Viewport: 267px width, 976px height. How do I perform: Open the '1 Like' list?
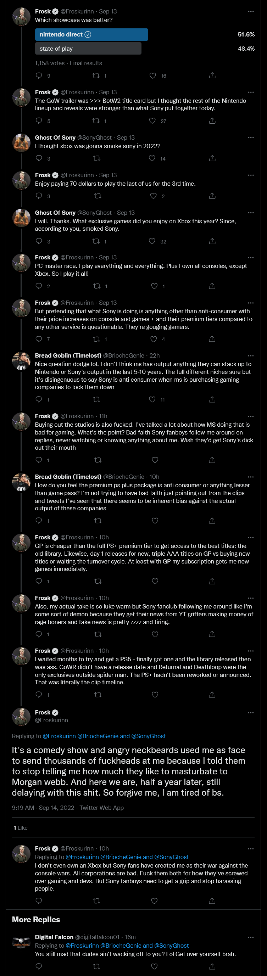21,828
